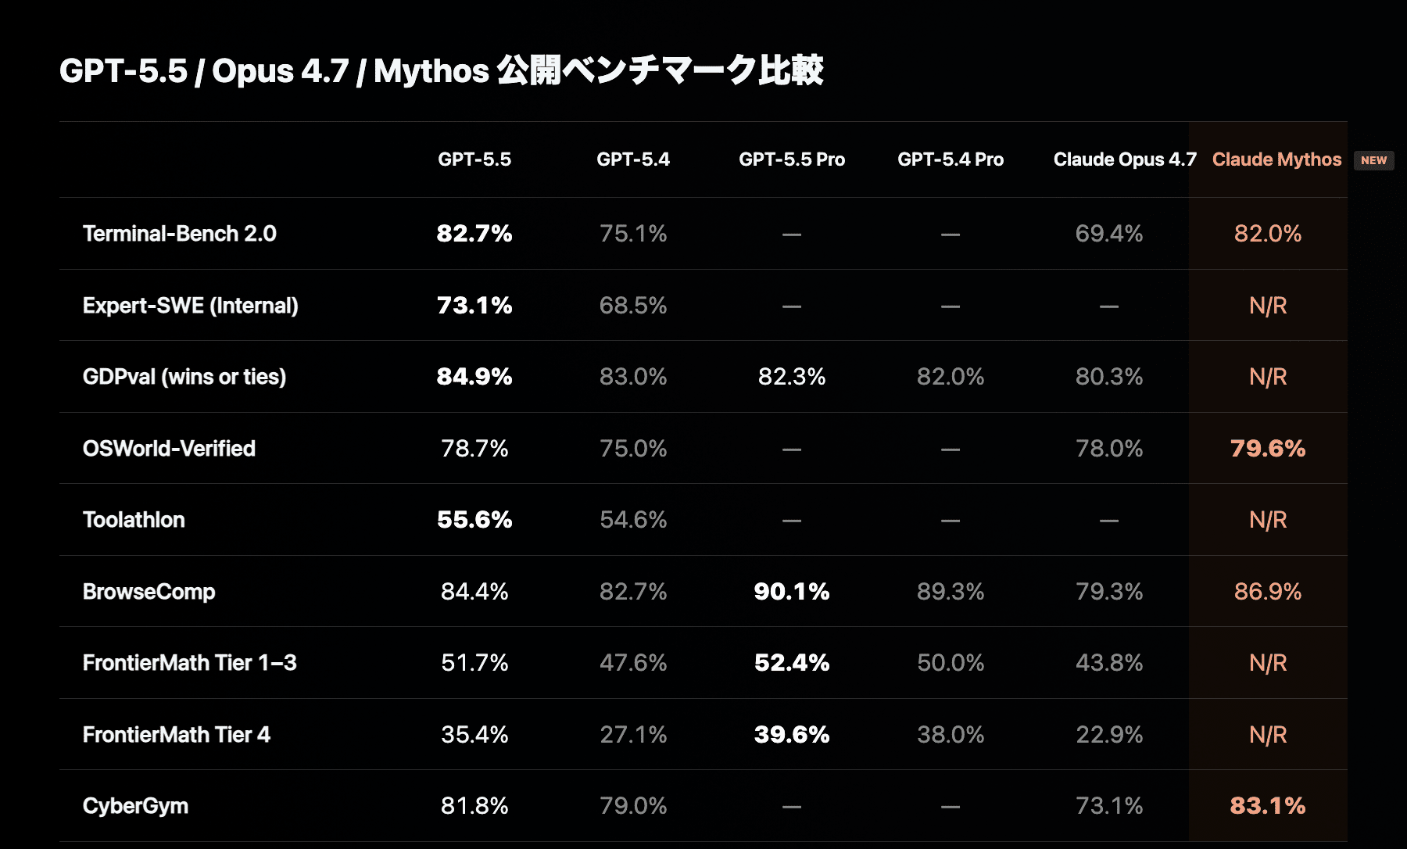Click the Claude Opus 4.7 column header
This screenshot has width=1407, height=849.
click(x=1124, y=159)
